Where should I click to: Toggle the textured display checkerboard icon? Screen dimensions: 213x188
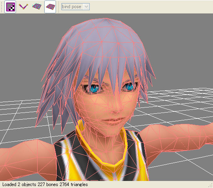tap(10, 7)
